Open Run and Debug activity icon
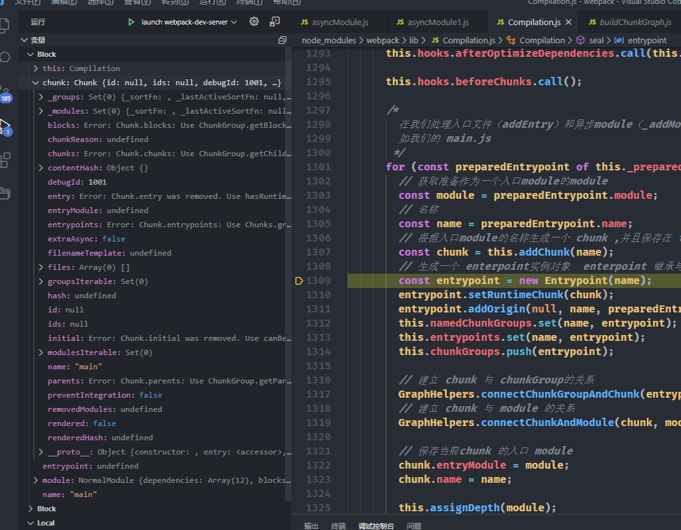 tap(5, 127)
